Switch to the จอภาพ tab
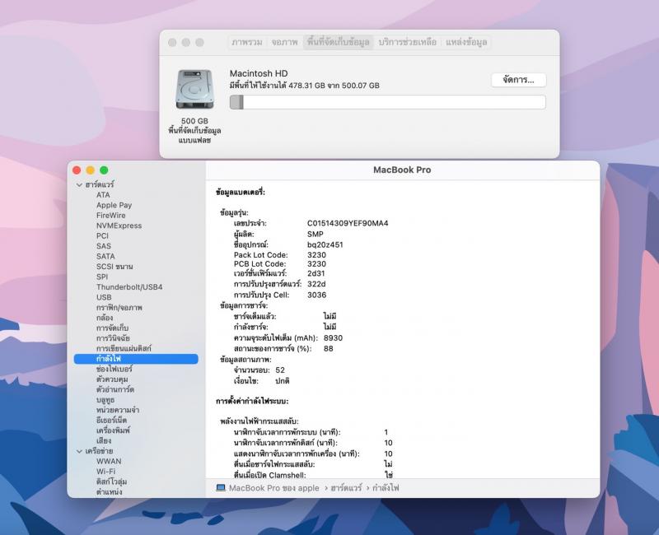659x535 pixels. 284,42
